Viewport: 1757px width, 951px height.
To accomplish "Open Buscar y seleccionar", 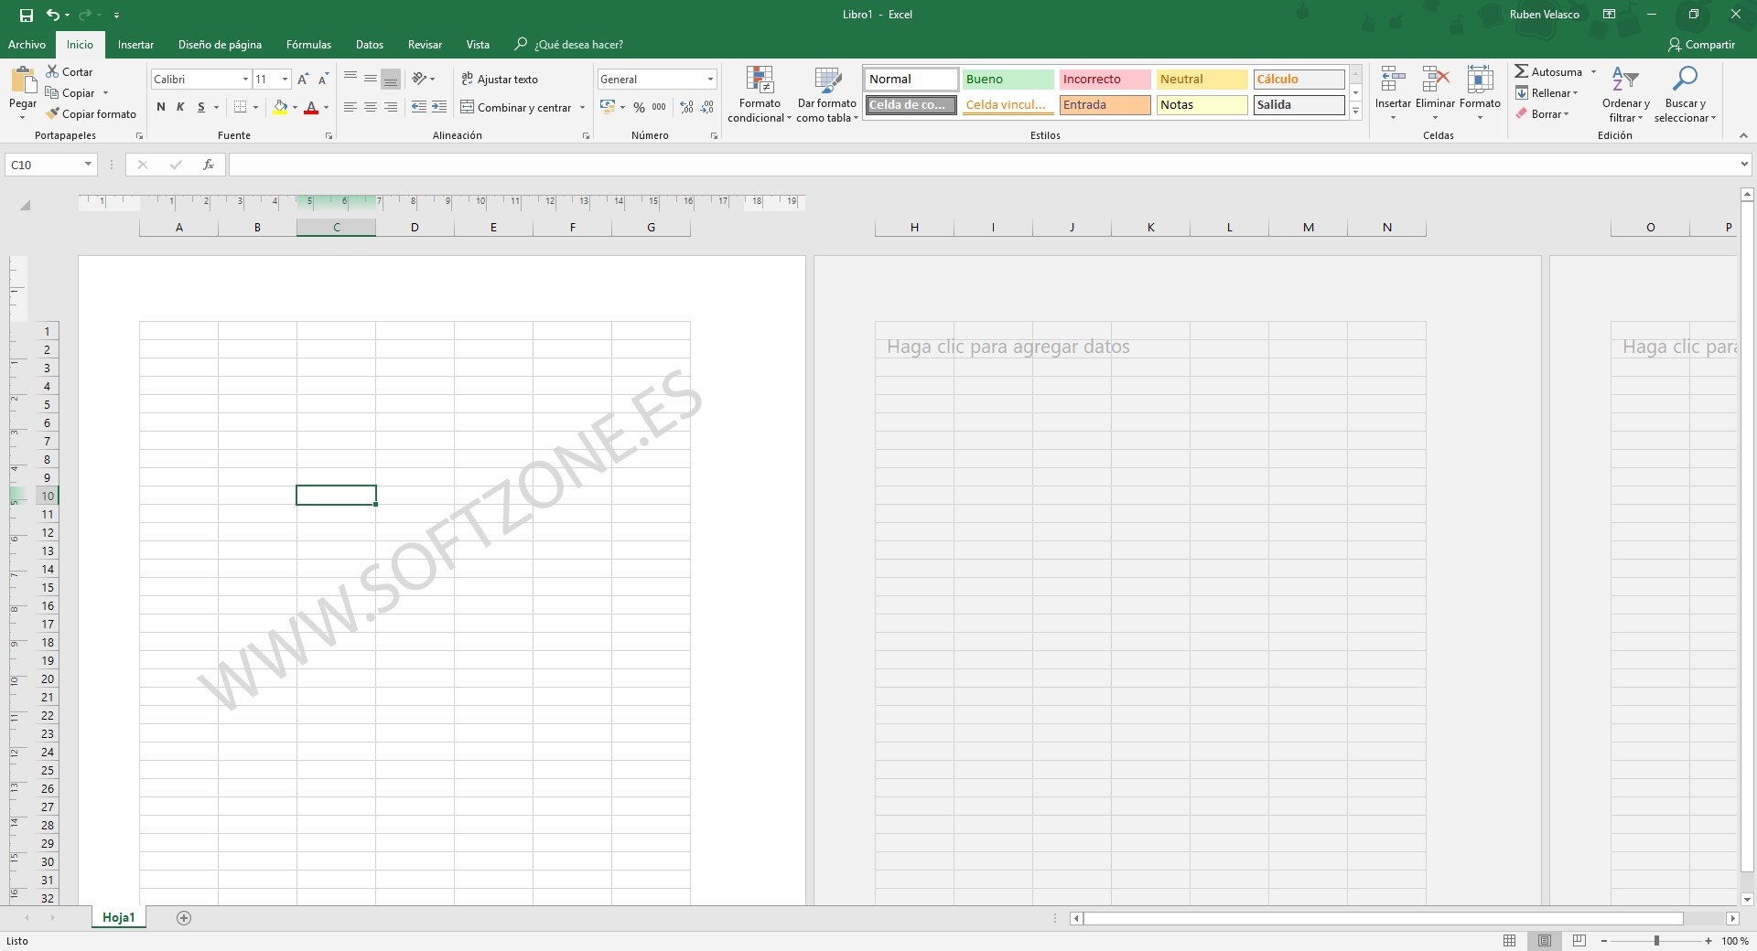I will (x=1685, y=94).
